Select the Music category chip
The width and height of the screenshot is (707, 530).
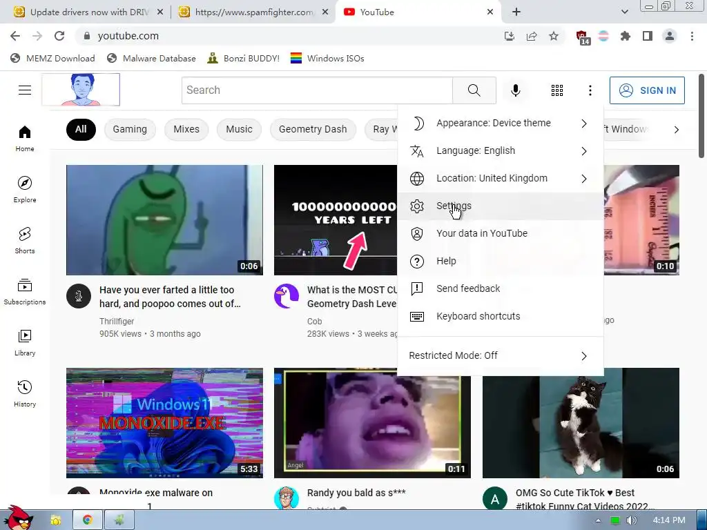[x=239, y=129]
